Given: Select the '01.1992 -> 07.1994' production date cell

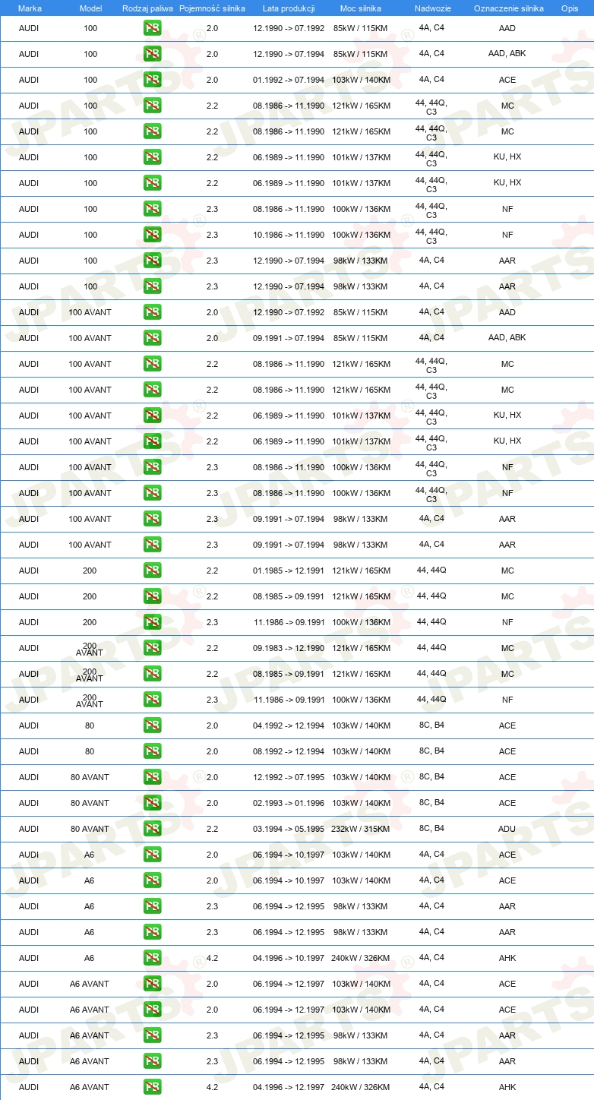Looking at the screenshot, I should tap(289, 80).
